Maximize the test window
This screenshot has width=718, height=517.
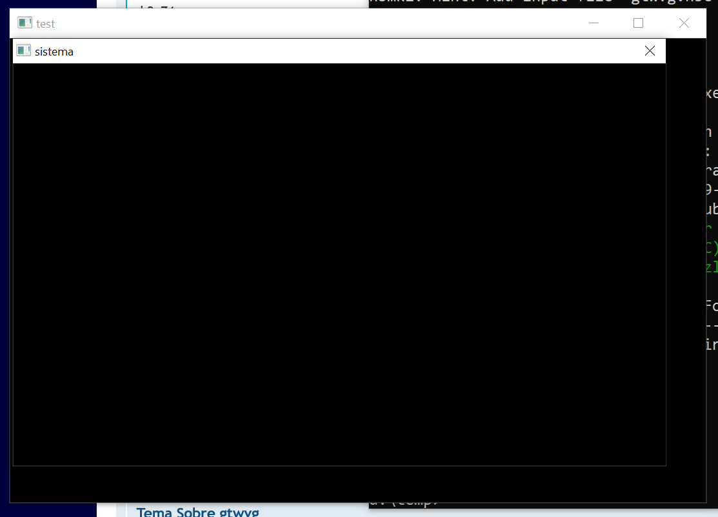click(x=638, y=23)
